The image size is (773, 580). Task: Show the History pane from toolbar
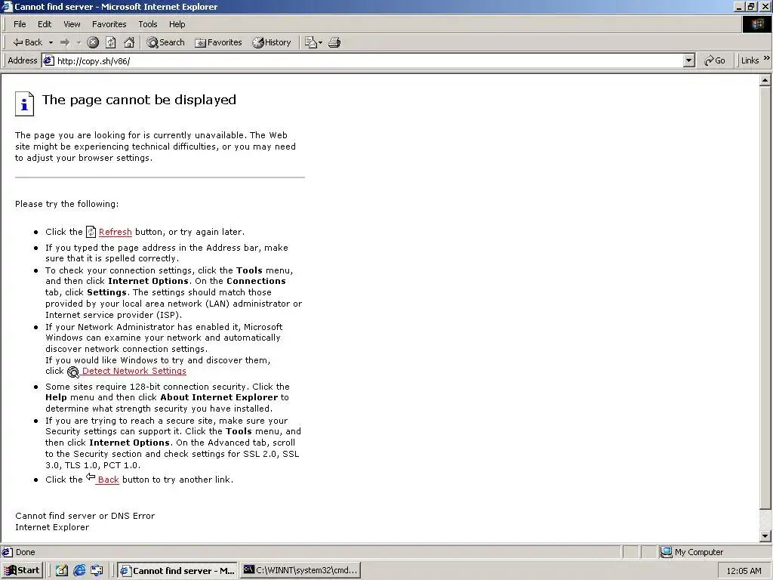(272, 42)
